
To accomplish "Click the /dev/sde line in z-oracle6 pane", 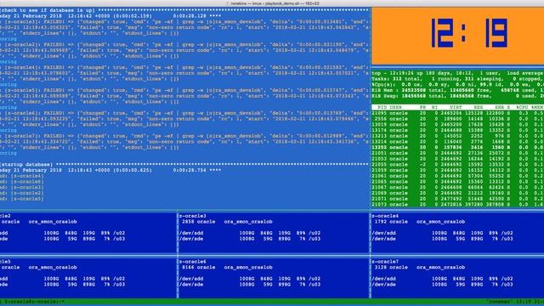I will coord(250,285).
